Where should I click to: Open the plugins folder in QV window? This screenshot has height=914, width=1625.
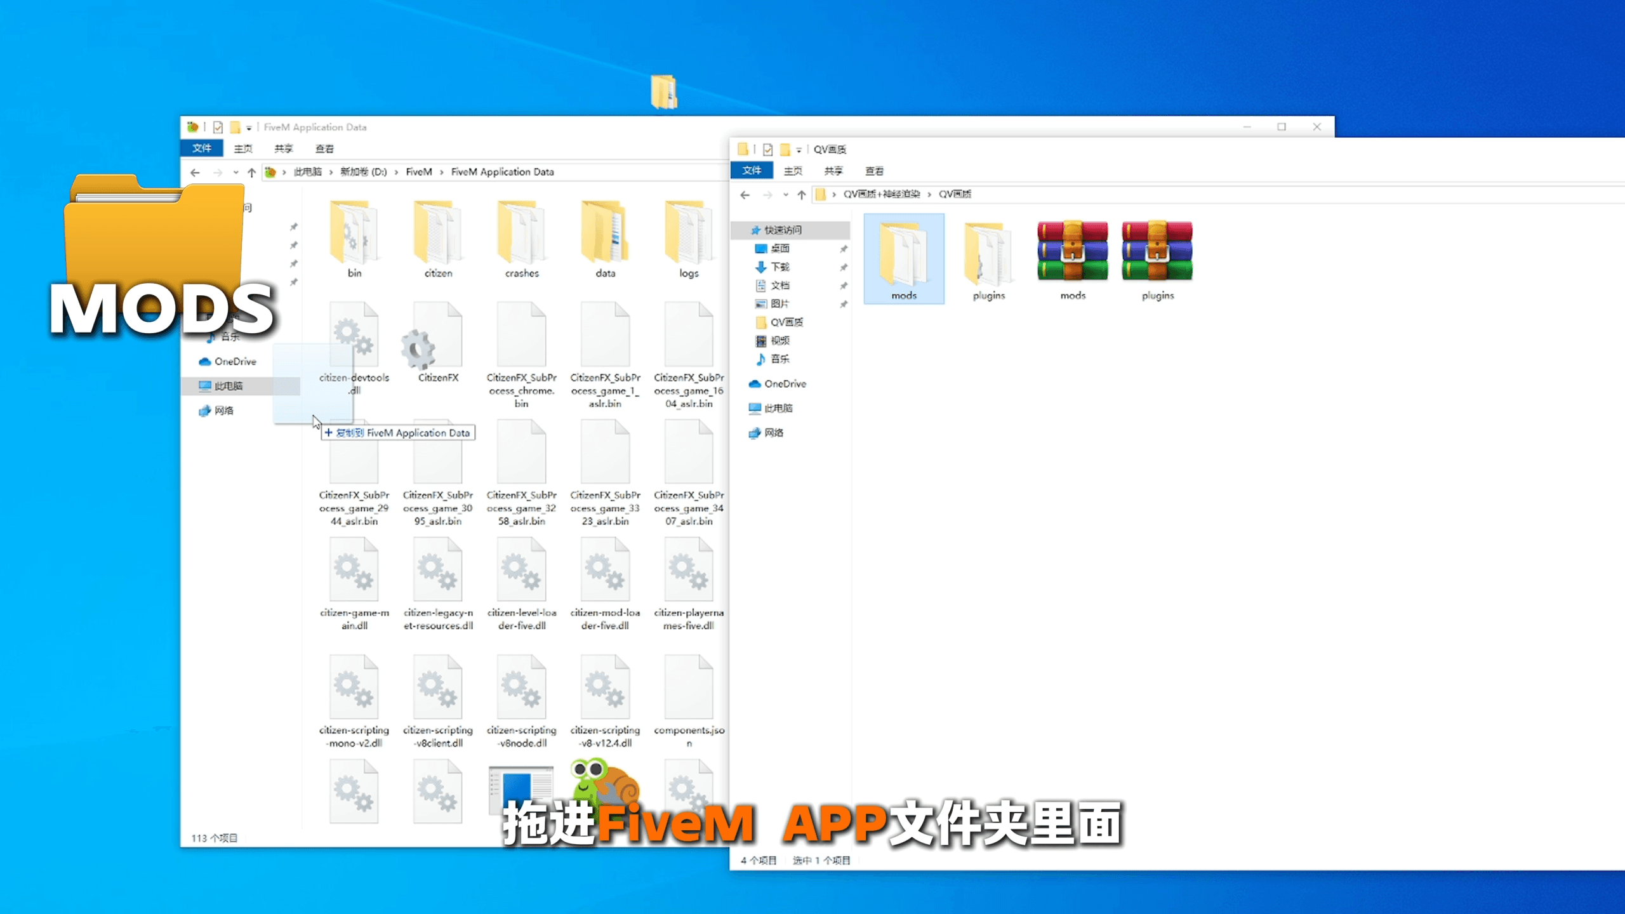point(988,260)
